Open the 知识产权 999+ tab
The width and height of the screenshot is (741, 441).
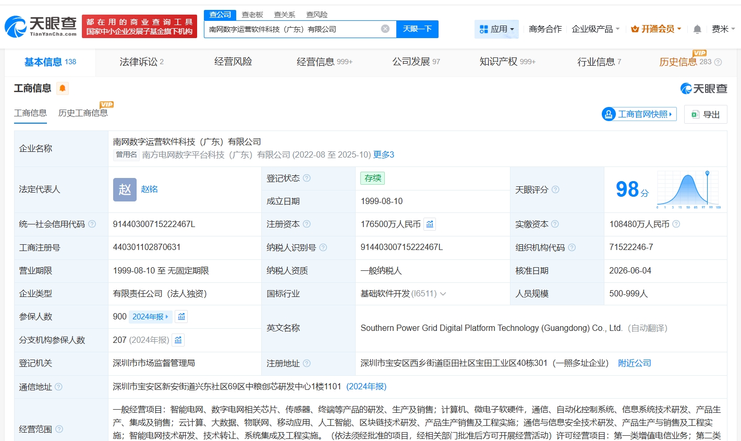tap(507, 62)
